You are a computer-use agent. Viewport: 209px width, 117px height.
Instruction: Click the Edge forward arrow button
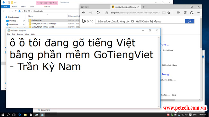tap(91, 13)
